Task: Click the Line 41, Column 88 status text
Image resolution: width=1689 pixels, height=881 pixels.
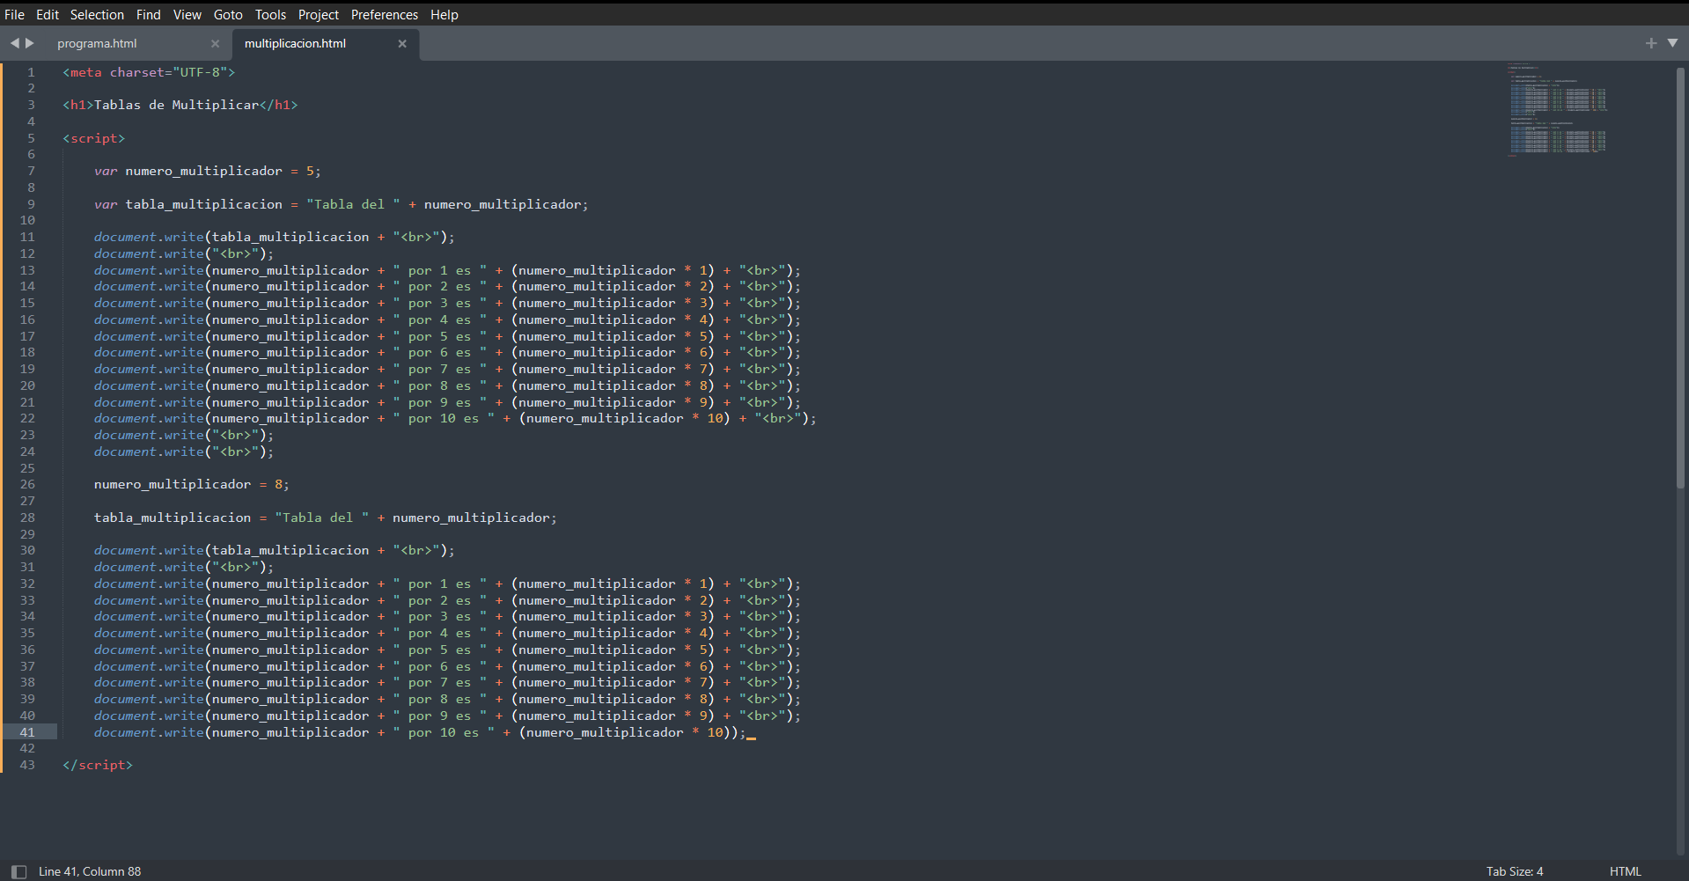Action: 90,871
